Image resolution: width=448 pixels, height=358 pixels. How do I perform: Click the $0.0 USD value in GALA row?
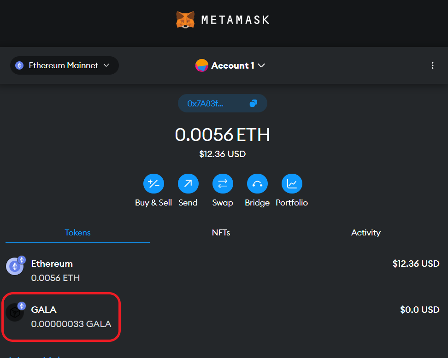[420, 310]
